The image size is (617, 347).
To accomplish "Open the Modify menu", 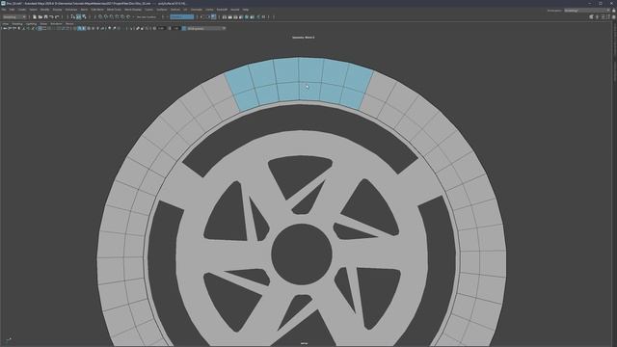I will point(44,10).
